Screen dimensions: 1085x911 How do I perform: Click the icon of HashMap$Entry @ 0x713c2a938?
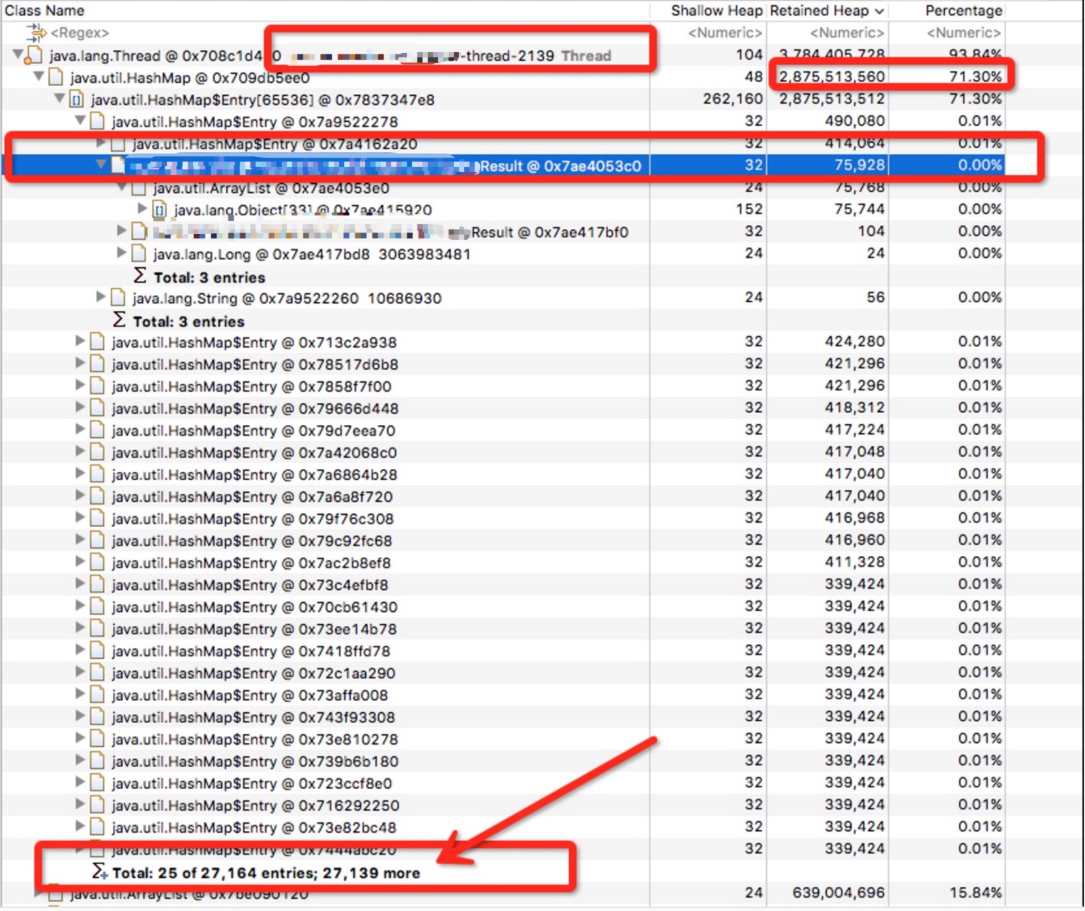(x=98, y=342)
